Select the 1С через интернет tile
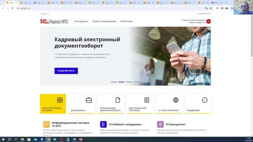 [169, 104]
